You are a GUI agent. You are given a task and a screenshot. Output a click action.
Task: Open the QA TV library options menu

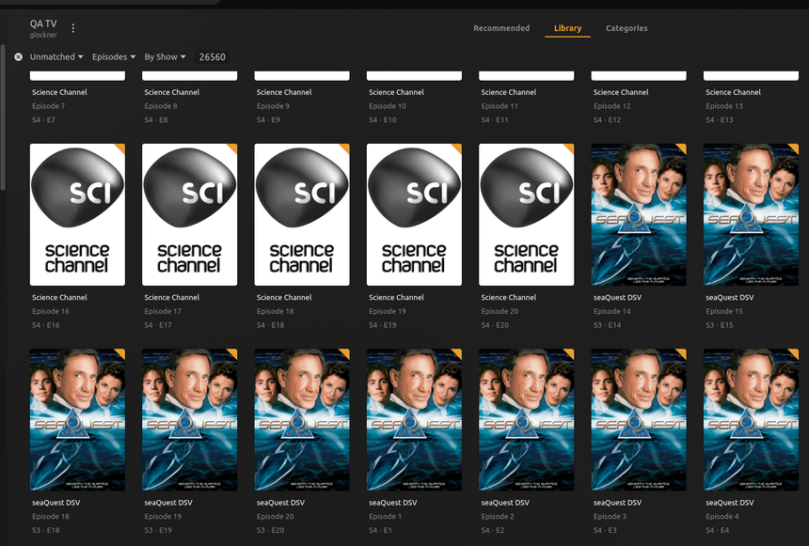point(72,28)
